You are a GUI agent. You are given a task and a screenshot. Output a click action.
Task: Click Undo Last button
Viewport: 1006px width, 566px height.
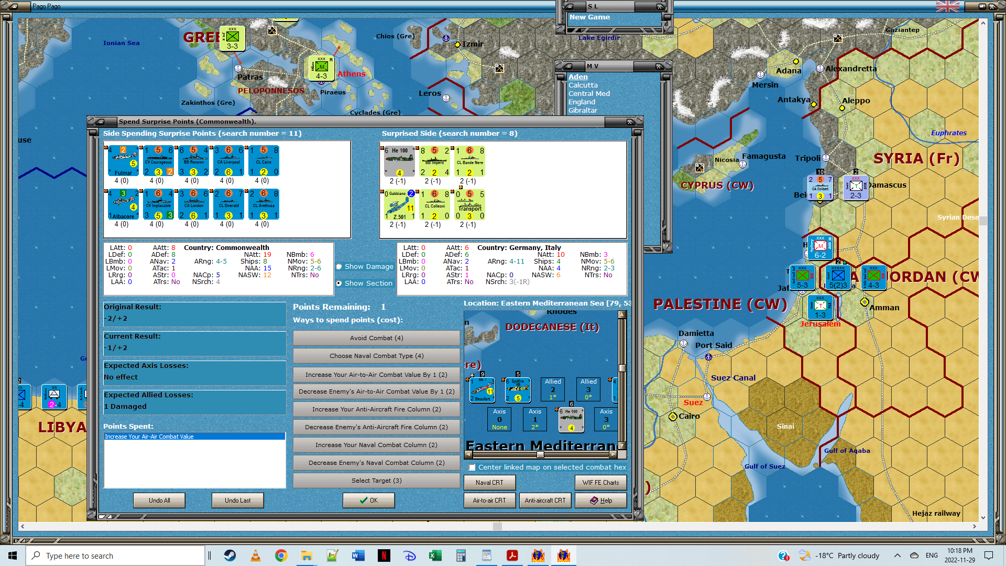coord(237,500)
